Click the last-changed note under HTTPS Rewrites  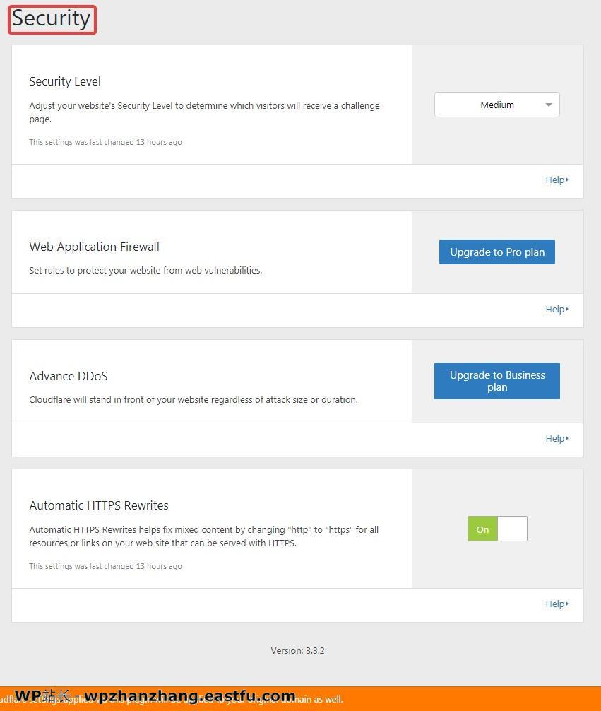105,566
